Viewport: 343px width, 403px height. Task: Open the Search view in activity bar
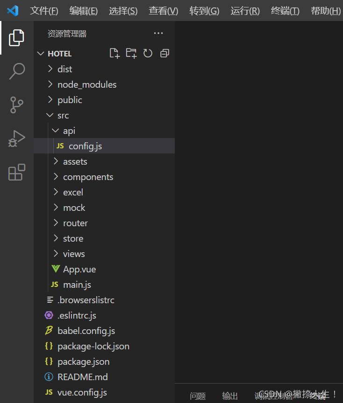pos(17,71)
